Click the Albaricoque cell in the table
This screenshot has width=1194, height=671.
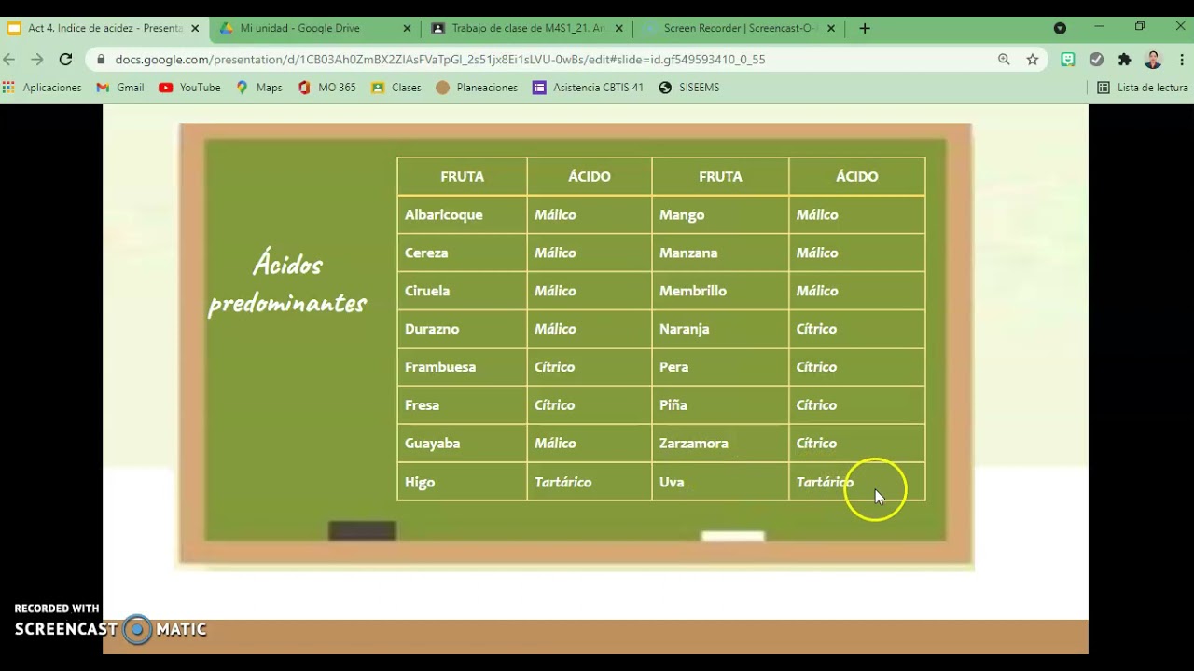[x=462, y=214]
